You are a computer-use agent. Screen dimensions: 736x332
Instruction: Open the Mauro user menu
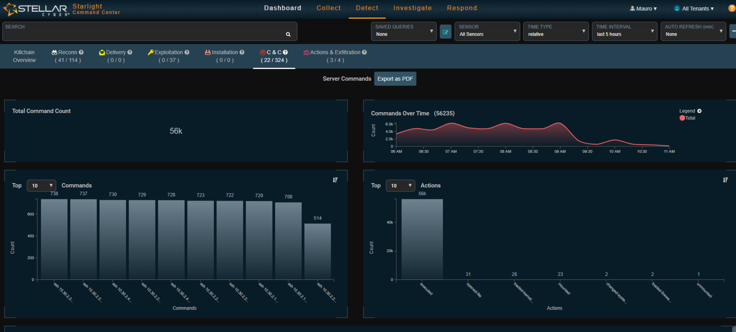pyautogui.click(x=643, y=9)
